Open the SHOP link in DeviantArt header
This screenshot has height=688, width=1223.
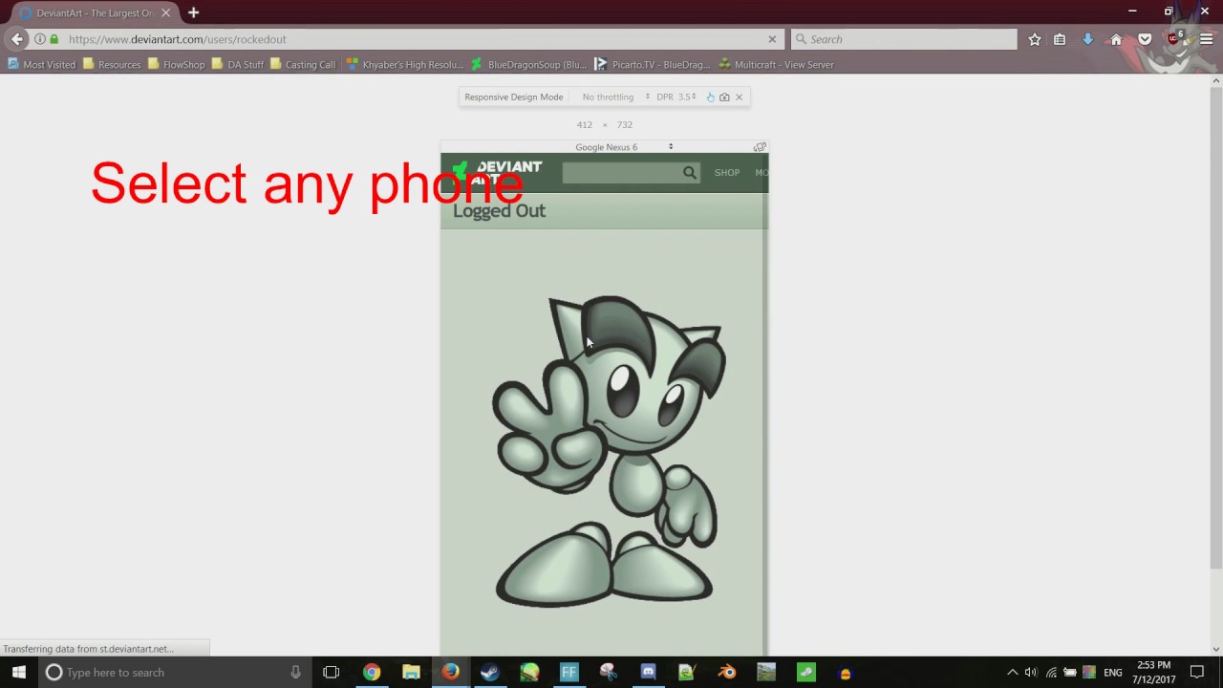click(727, 173)
